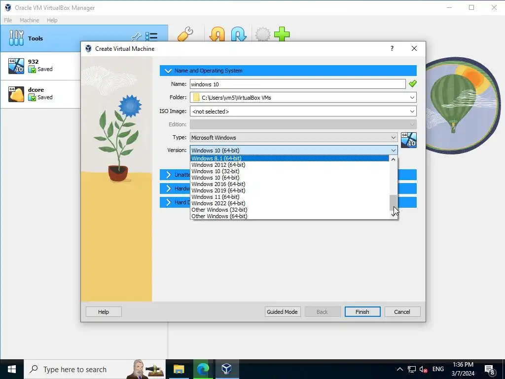Choose Windows 10 (64-bit) from list
505x379 pixels.
click(x=289, y=178)
